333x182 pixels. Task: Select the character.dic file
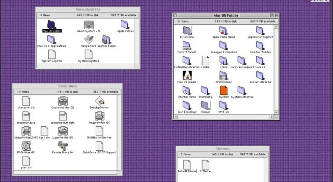point(26,101)
